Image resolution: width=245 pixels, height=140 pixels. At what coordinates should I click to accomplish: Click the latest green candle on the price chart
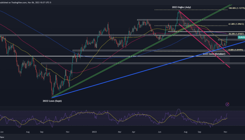[x=227, y=39]
